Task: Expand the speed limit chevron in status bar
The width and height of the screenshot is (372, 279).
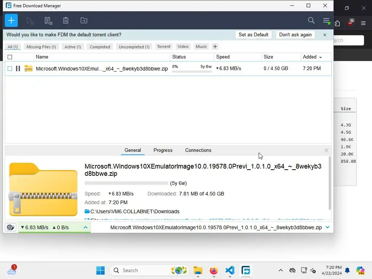Action: pos(86,227)
